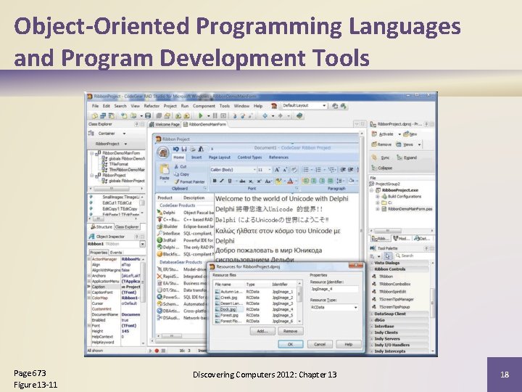Viewport: 522px width, 392px height.
Task: Select Dock.jpg in the resource files list
Action: (x=228, y=310)
